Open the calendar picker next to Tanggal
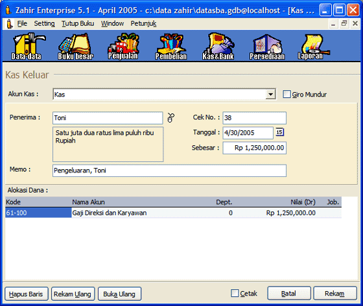 tap(279, 132)
